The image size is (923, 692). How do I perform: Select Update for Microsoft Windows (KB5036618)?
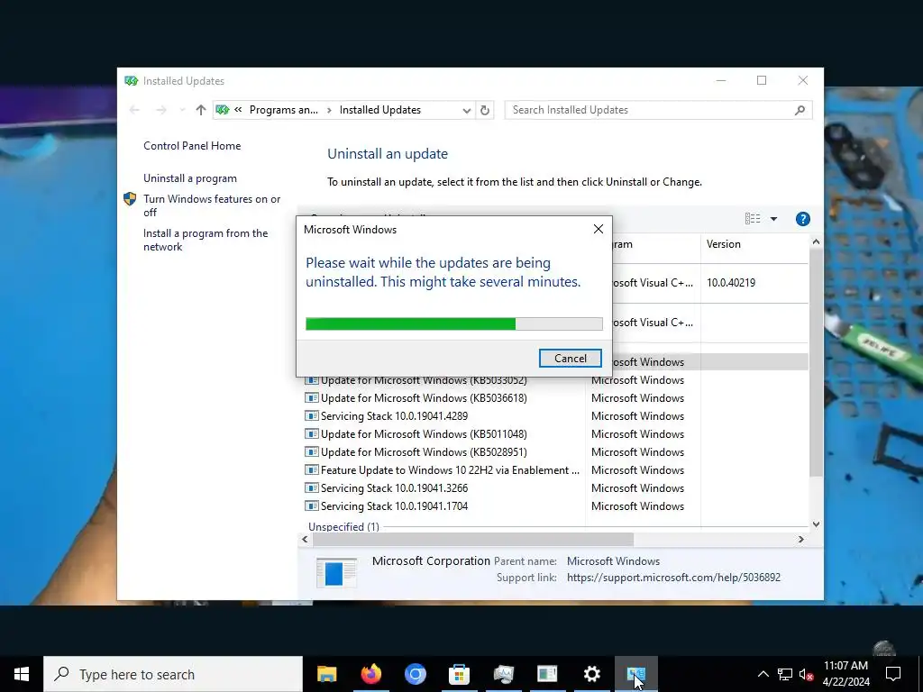pos(424,398)
